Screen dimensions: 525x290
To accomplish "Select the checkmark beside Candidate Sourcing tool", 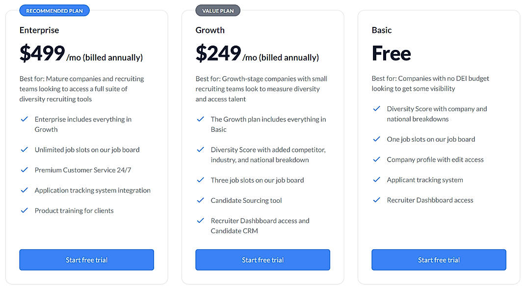I will pos(201,200).
